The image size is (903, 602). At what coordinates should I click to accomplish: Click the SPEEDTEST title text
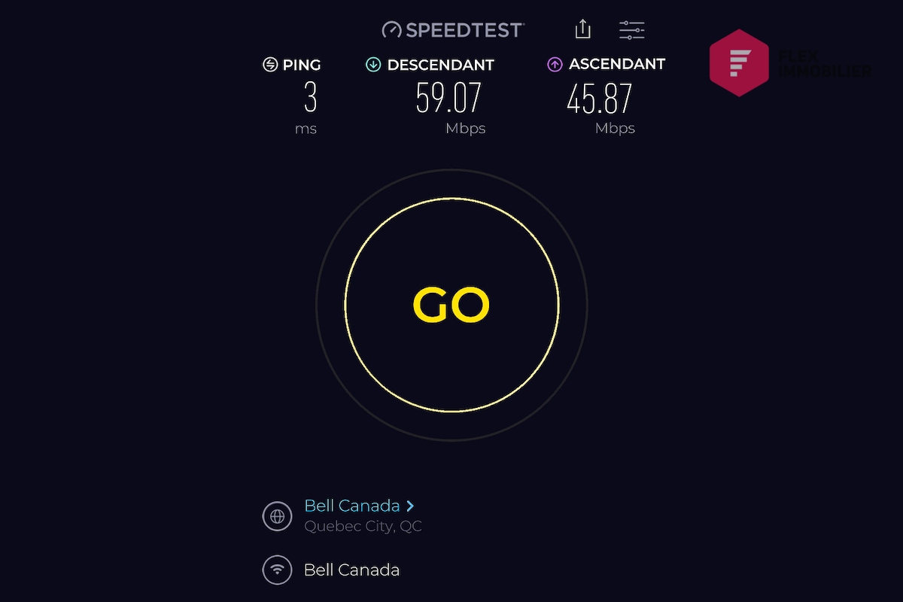pos(464,30)
